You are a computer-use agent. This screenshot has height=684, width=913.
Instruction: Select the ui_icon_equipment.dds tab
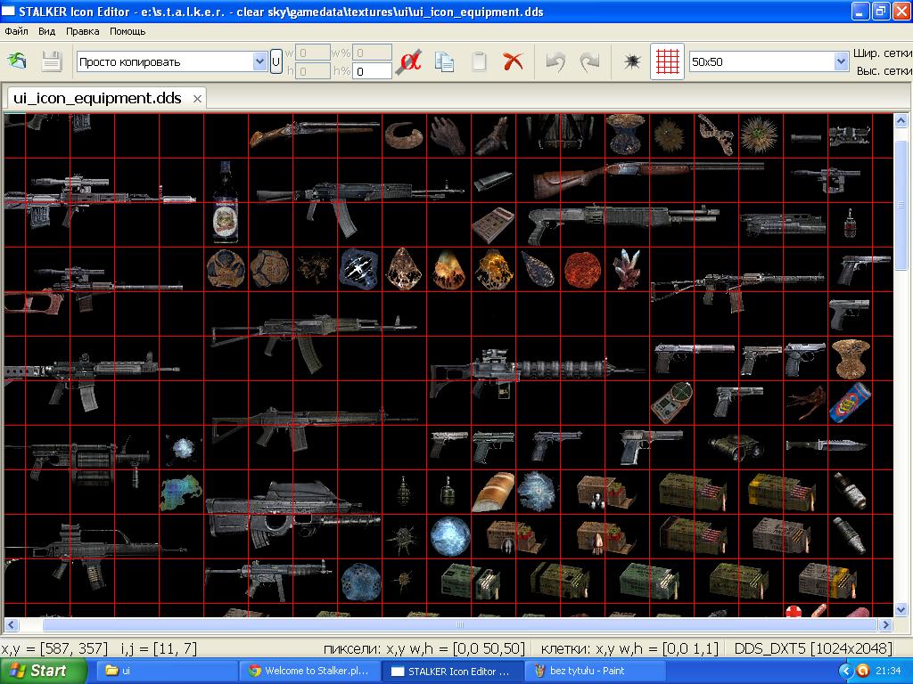coord(97,98)
